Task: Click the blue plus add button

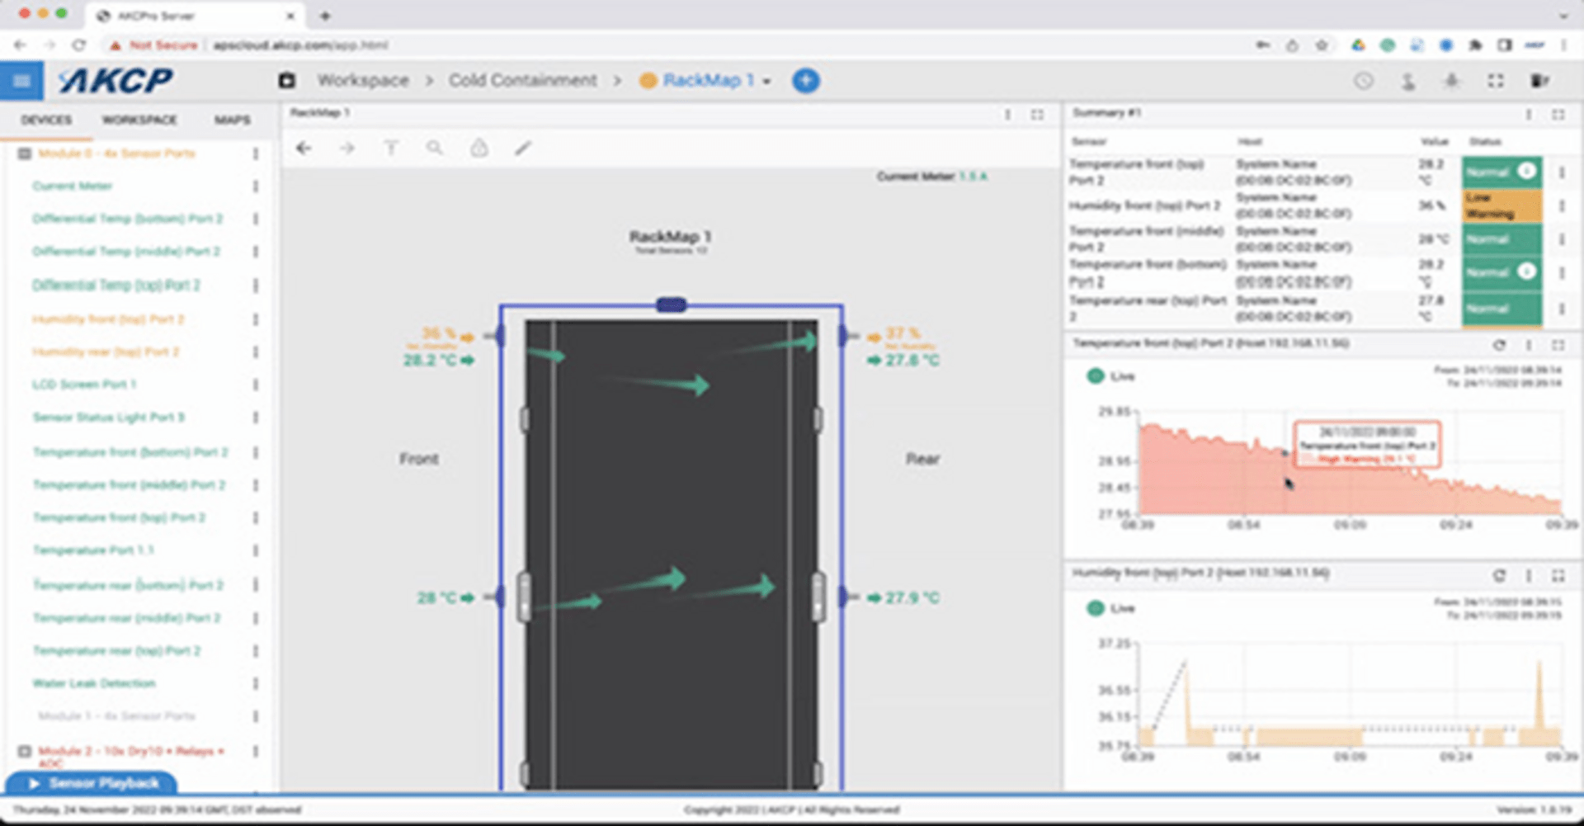Action: tap(805, 81)
